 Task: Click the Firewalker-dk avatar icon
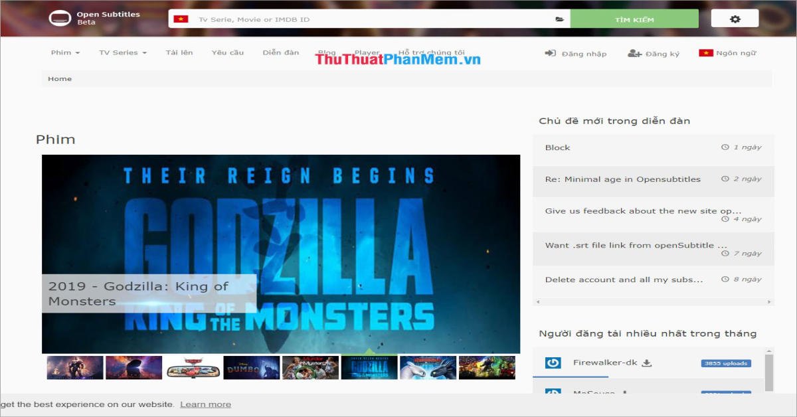(x=553, y=363)
